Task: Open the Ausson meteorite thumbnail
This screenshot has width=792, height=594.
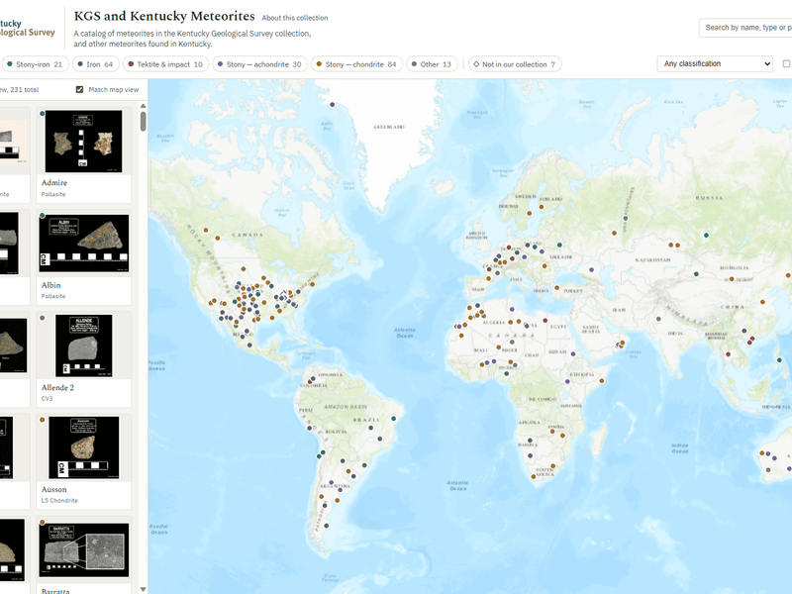Action: coord(84,447)
